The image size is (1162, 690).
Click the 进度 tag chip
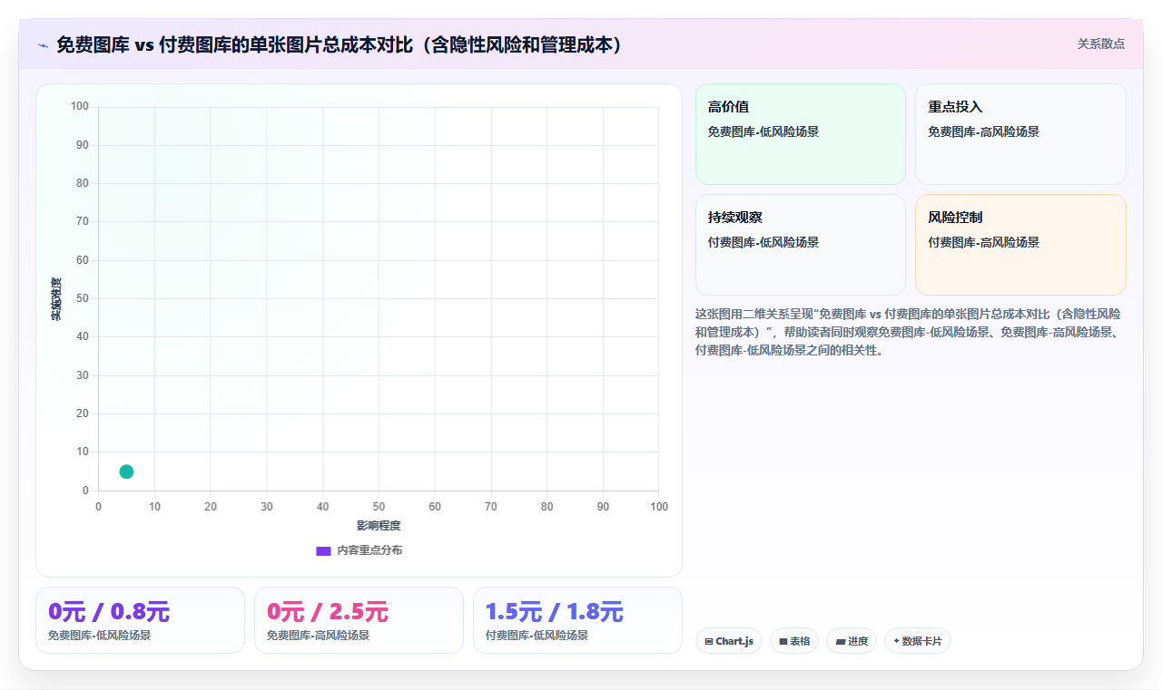852,641
